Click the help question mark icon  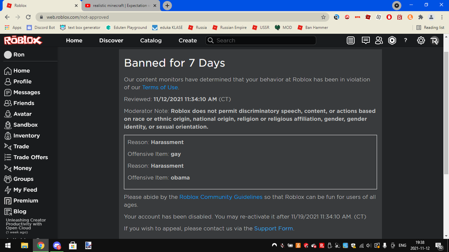[406, 40]
